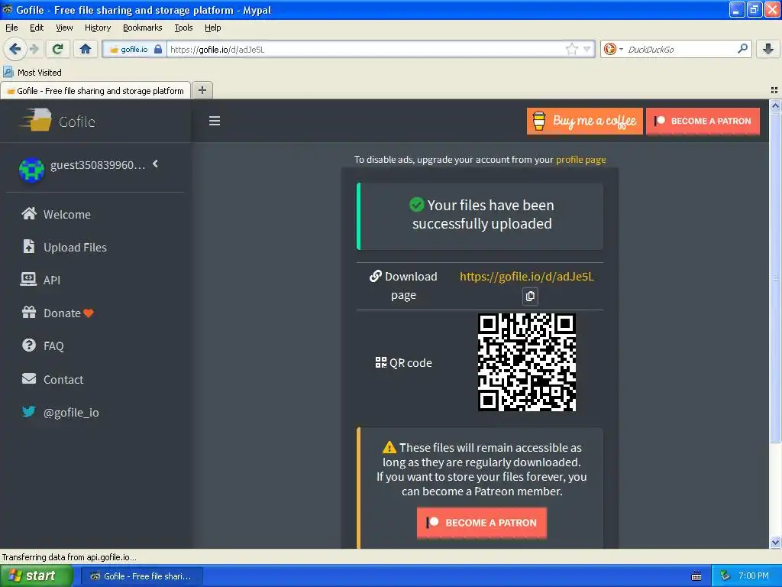782x587 pixels.
Task: Click the vertical scrollbar thumb
Action: point(775,277)
